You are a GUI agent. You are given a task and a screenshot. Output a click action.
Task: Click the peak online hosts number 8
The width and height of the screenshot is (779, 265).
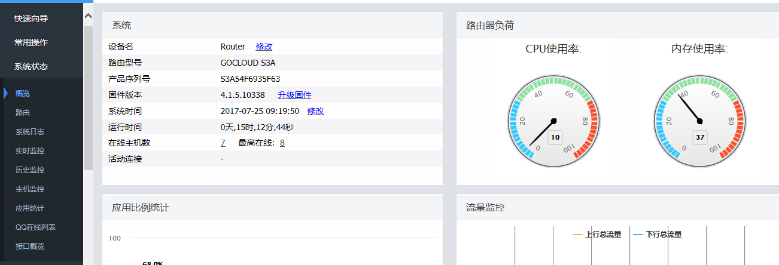(x=282, y=143)
